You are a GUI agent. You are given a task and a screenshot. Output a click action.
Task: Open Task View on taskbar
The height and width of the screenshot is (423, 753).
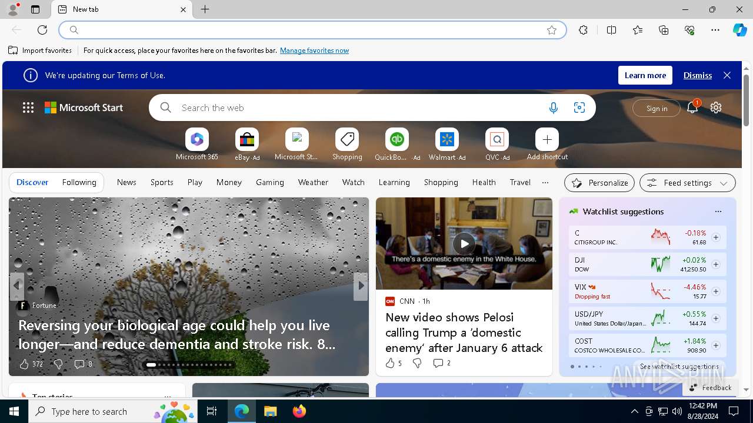[212, 411]
